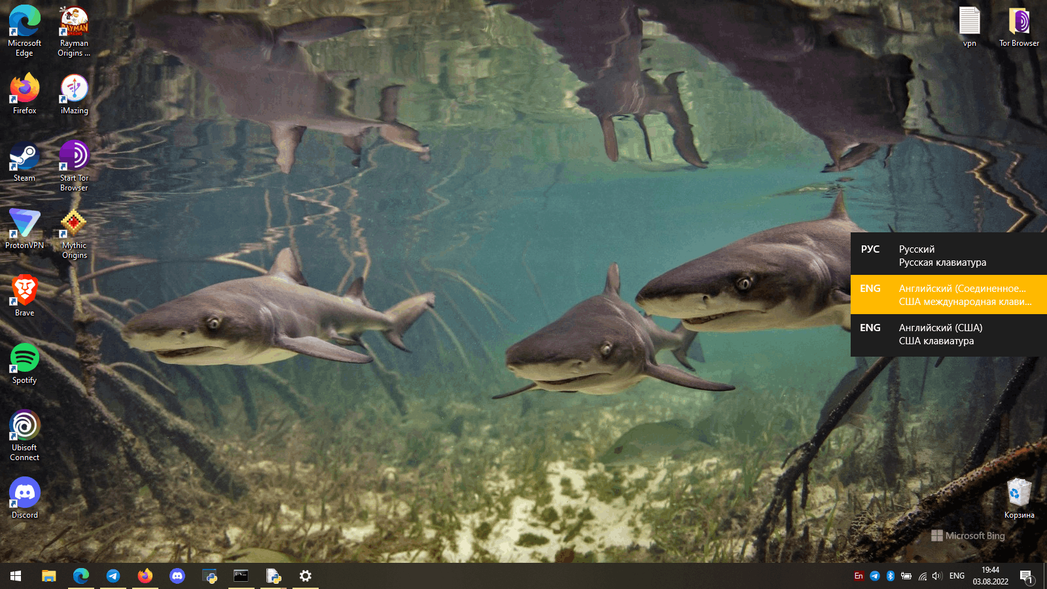Viewport: 1047px width, 589px height.
Task: Select the Mythic Origins desktop shortcut
Action: 74,234
